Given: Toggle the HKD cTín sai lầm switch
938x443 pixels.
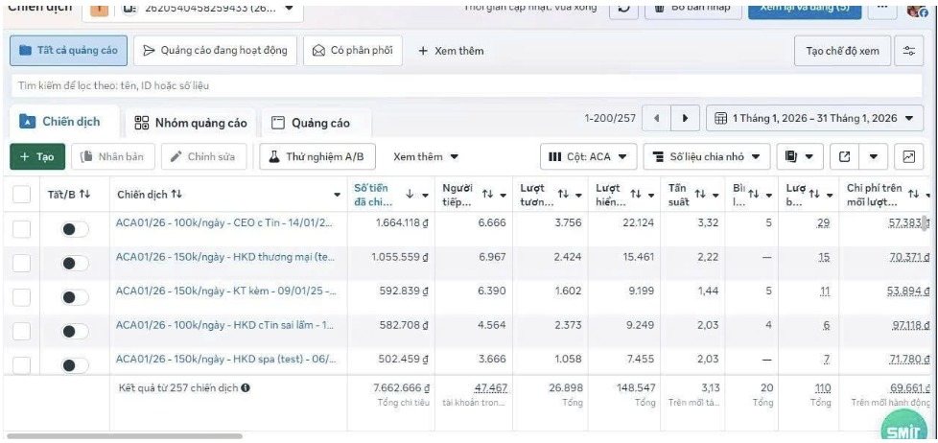Looking at the screenshot, I should coord(74,331).
